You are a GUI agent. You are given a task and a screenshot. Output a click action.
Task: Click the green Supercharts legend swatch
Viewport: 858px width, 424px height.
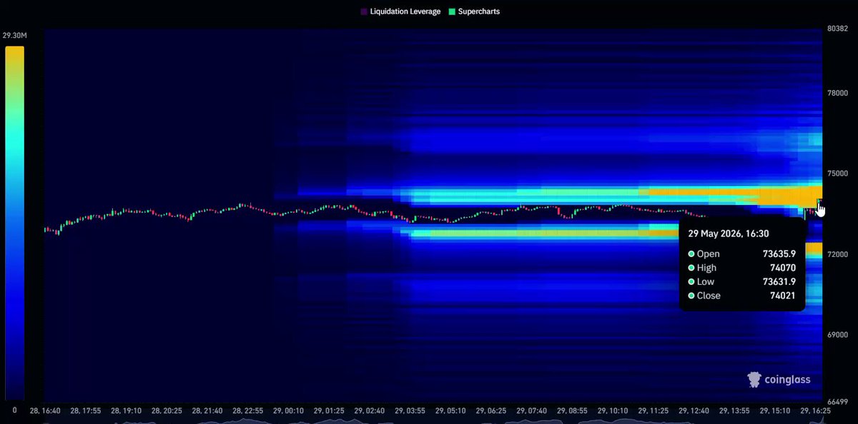click(452, 12)
